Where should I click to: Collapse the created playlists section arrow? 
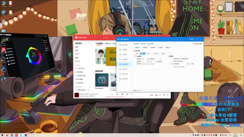click(x=82, y=87)
